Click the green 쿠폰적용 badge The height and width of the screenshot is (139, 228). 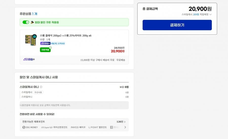(45, 50)
